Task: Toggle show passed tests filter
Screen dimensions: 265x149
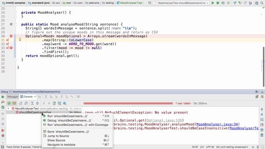Action: [9, 103]
